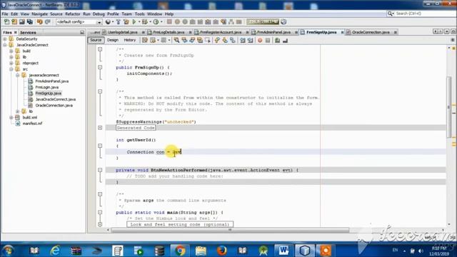
Task: Click the Undo icon in the main toolbar
Action: tap(40, 22)
